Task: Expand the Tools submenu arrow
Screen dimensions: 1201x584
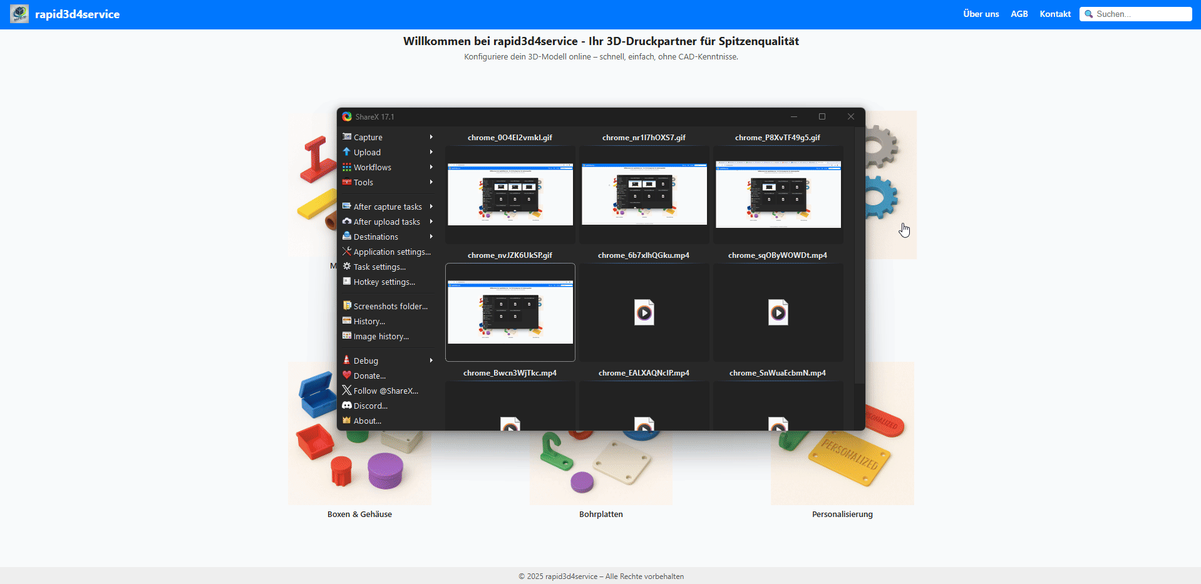Action: [x=431, y=182]
